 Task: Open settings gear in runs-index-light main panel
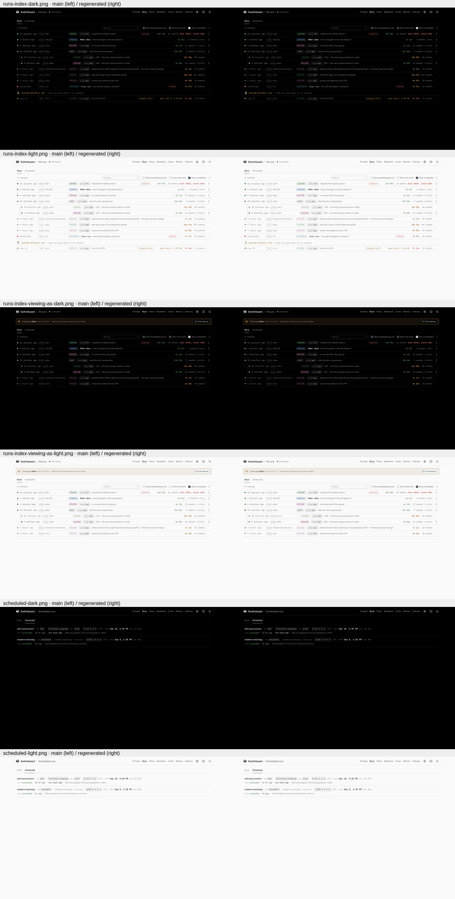[197, 162]
